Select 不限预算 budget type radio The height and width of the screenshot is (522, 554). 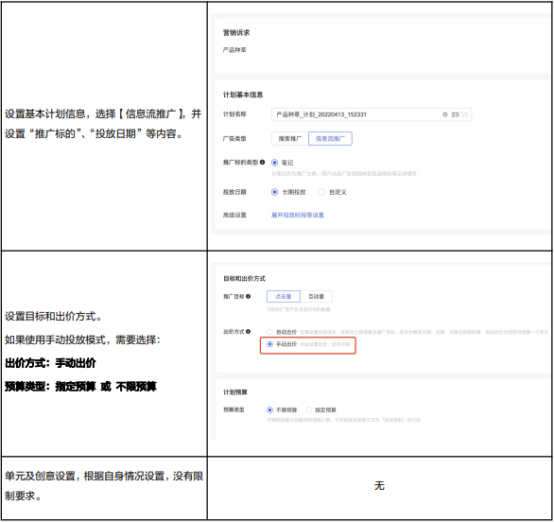coord(270,410)
